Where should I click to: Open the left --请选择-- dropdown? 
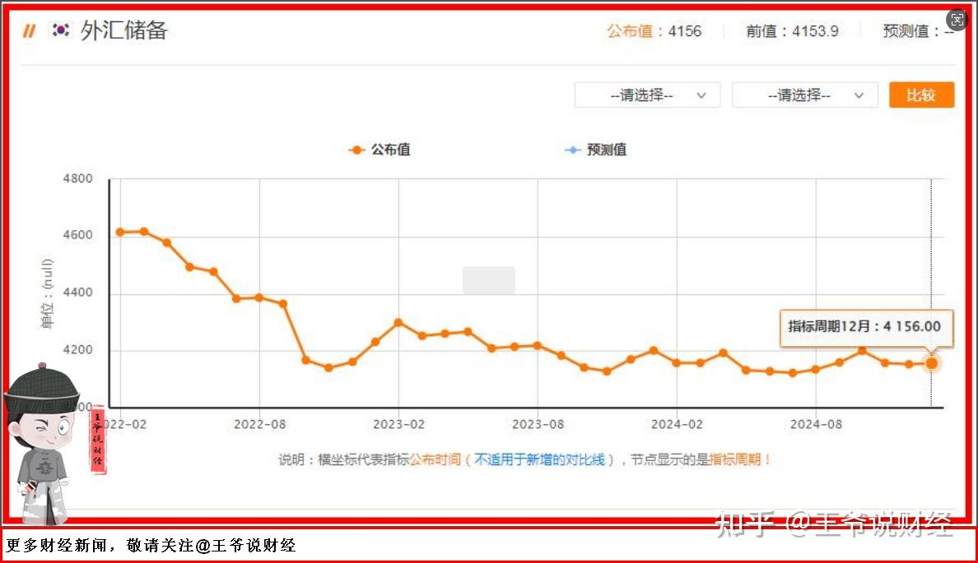tap(647, 95)
